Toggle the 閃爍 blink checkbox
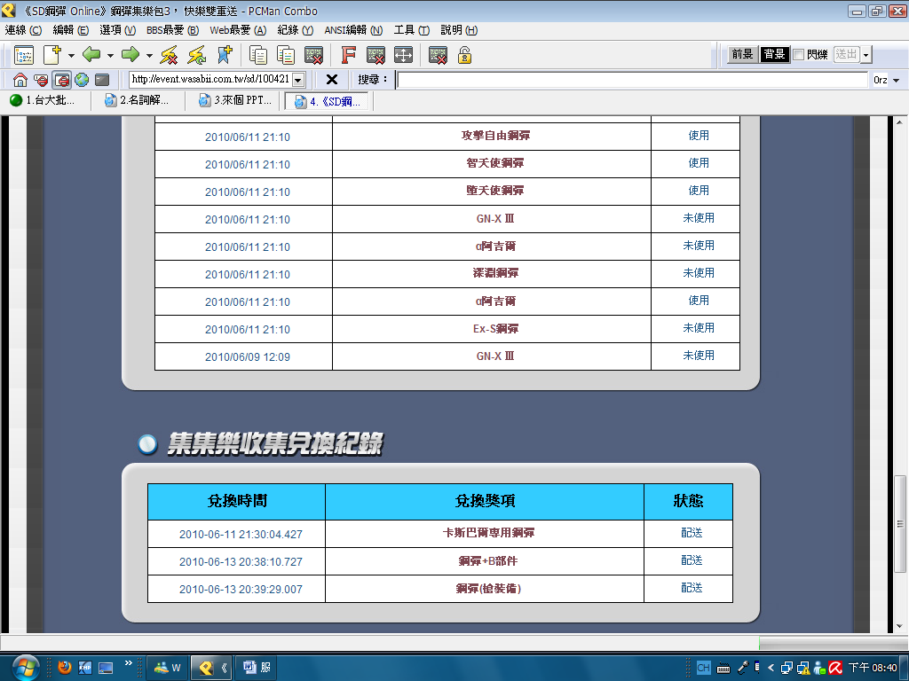 tap(799, 54)
